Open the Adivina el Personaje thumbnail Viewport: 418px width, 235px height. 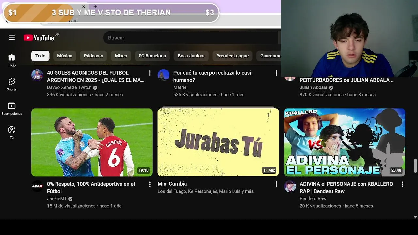point(345,142)
